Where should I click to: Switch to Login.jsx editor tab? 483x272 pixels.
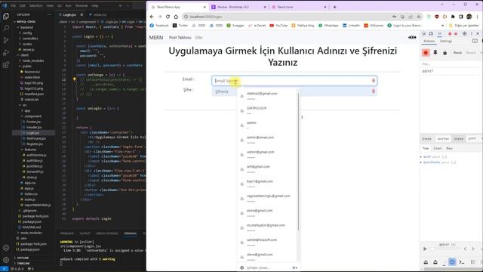69,14
